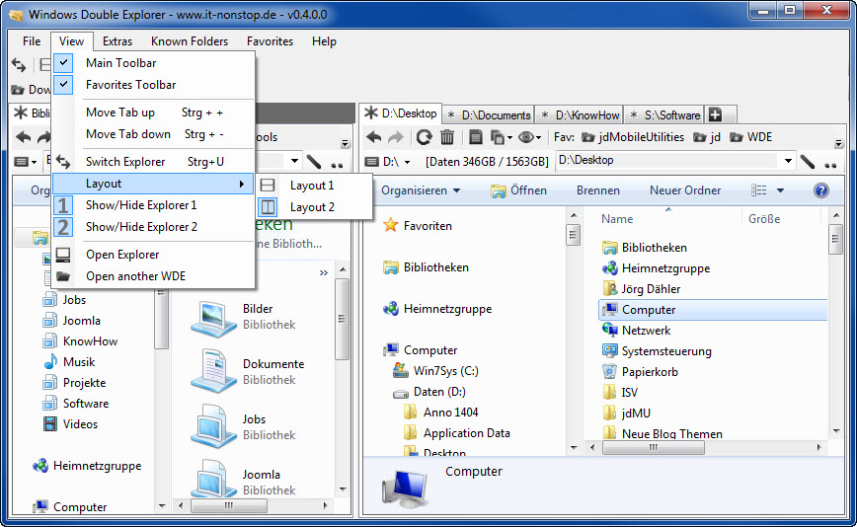The height and width of the screenshot is (527, 857).
Task: Toggle Show/Hide Explorer 1
Action: [x=140, y=205]
